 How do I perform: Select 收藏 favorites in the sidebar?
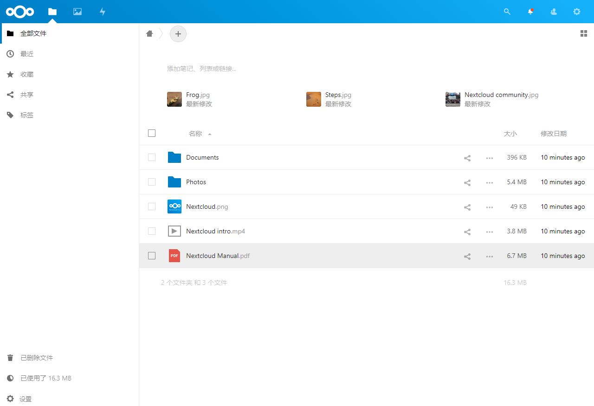(x=70, y=74)
